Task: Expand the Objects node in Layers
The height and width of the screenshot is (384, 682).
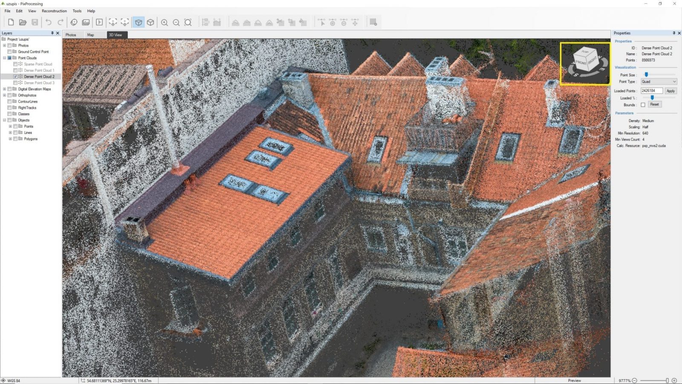Action: (x=4, y=120)
